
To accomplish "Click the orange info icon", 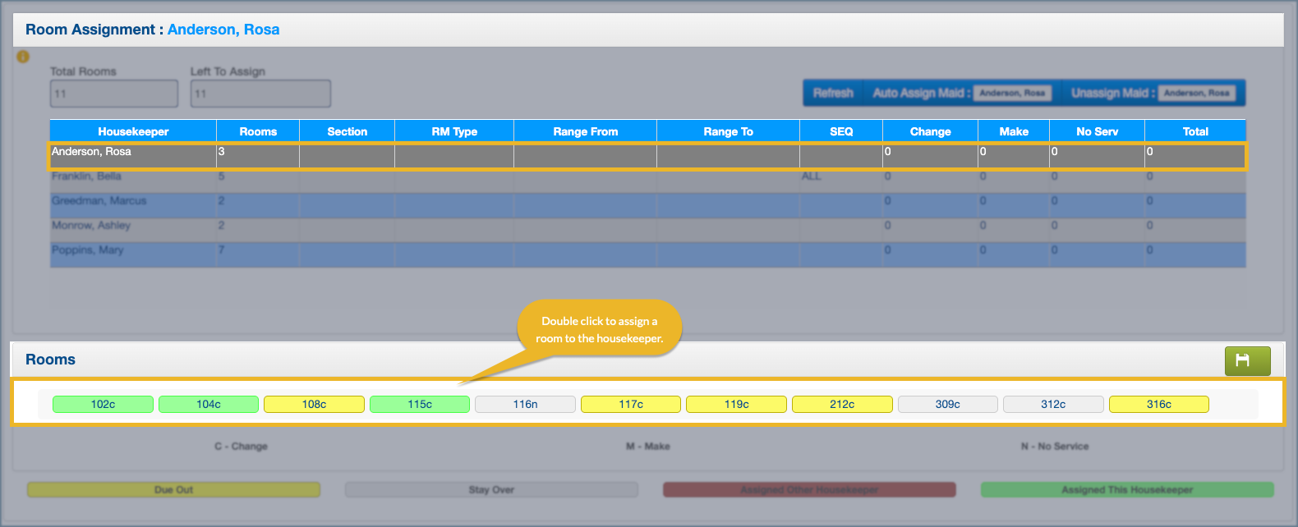I will [x=23, y=57].
